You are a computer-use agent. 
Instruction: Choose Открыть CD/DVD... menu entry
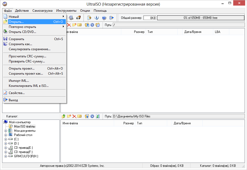click(x=34, y=32)
